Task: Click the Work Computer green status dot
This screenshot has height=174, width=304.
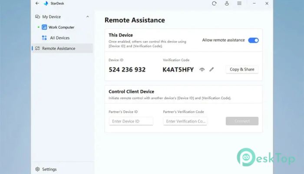Action: pyautogui.click(x=38, y=27)
